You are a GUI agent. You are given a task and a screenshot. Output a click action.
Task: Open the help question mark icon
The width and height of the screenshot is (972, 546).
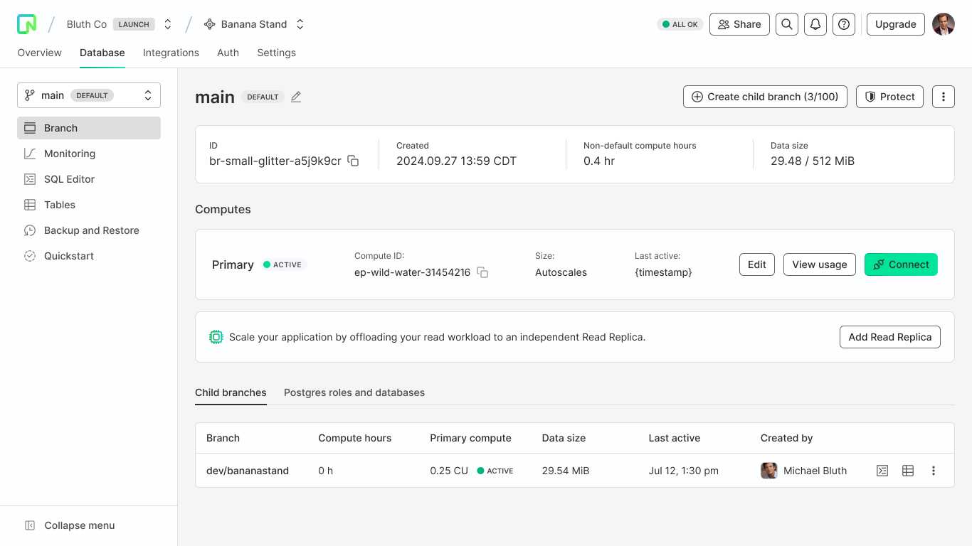pos(844,24)
